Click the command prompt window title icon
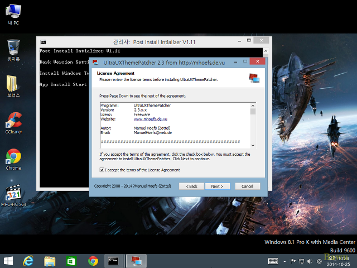 43,42
